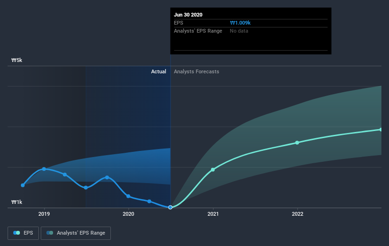The image size is (389, 246).
Task: Select the EPS point after the 2019 peak
Action: 65,175
